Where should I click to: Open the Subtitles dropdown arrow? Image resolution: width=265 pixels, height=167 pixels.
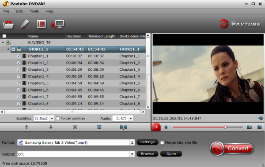(x=52, y=118)
